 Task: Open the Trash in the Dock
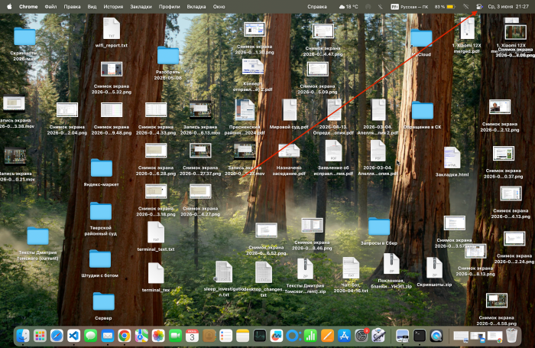[x=511, y=336]
